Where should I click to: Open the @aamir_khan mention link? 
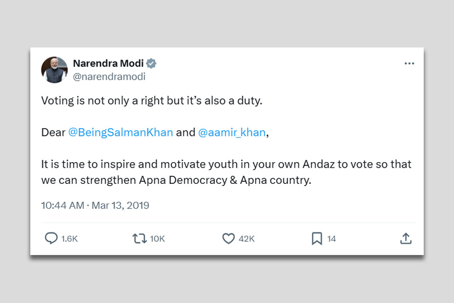point(232,132)
